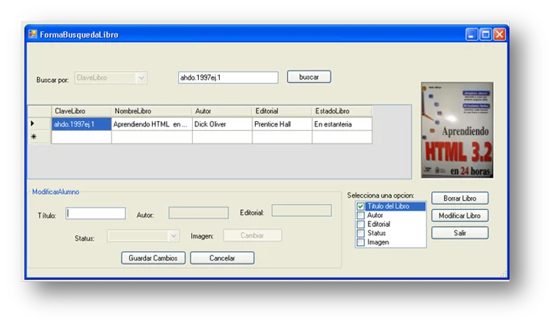Viewport: 553px width, 325px height.
Task: Click the Autor column header in grid
Action: point(222,111)
